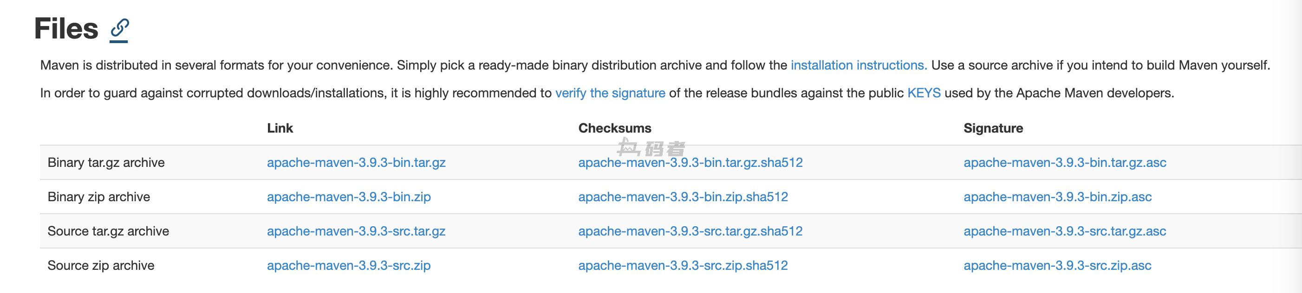Click the Files heading text
This screenshot has width=1302, height=293.
pyautogui.click(x=66, y=28)
